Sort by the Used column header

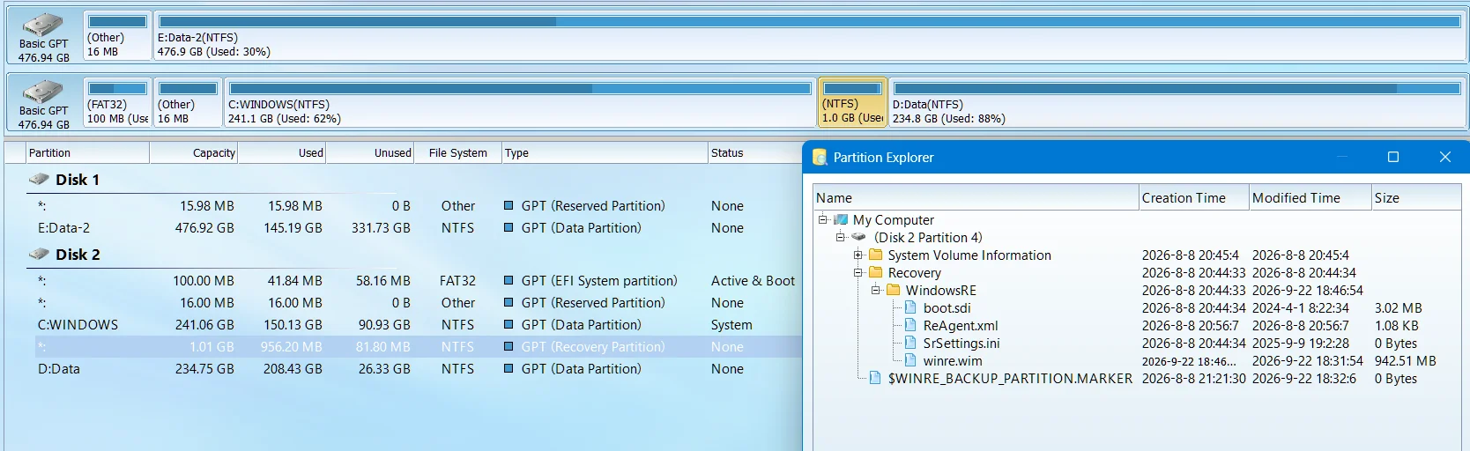pyautogui.click(x=281, y=152)
